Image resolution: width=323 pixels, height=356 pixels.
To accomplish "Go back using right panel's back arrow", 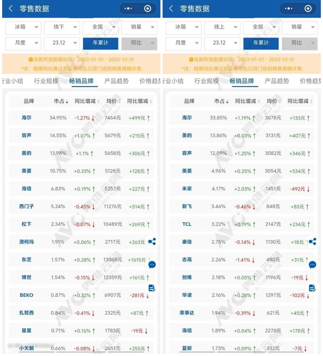I will [x=171, y=9].
